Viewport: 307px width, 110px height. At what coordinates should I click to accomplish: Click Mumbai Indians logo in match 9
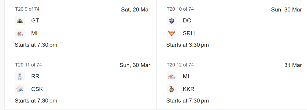(x=20, y=33)
